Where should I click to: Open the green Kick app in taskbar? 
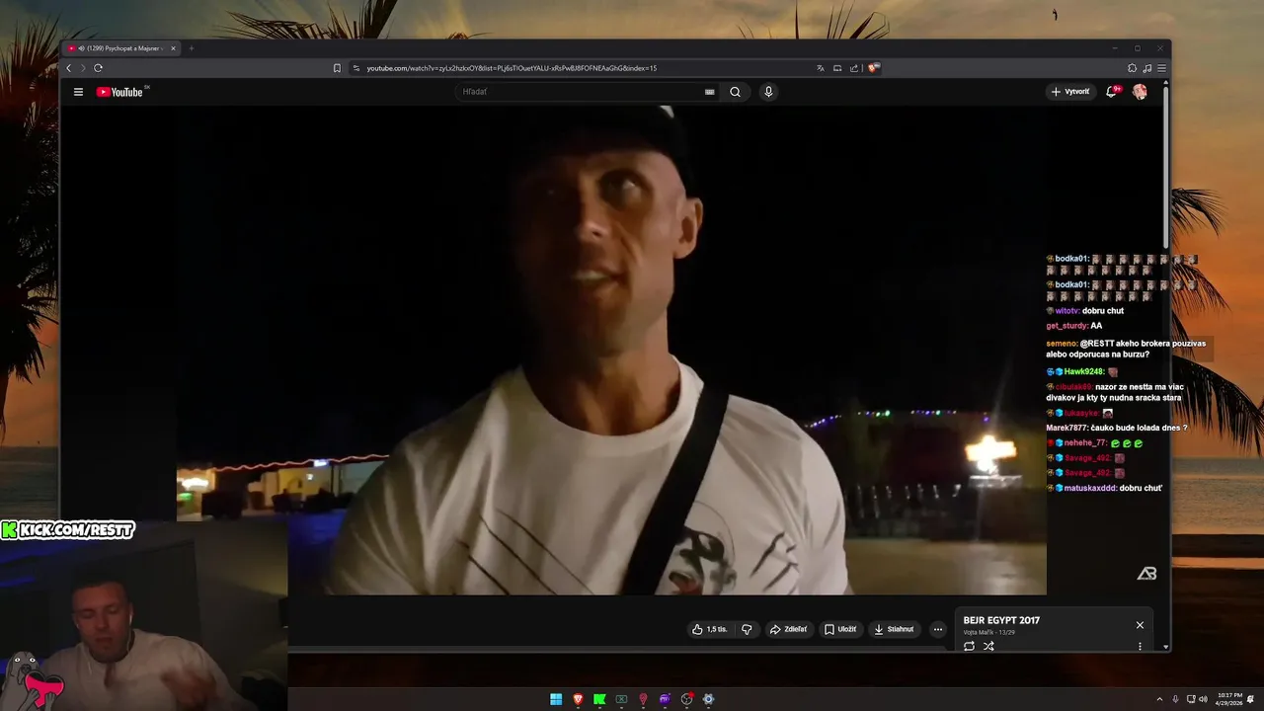pyautogui.click(x=599, y=699)
